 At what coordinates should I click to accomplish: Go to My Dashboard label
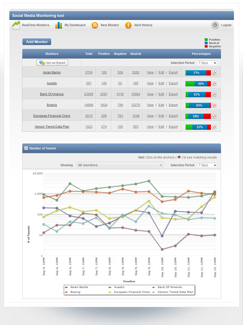[x=75, y=25]
